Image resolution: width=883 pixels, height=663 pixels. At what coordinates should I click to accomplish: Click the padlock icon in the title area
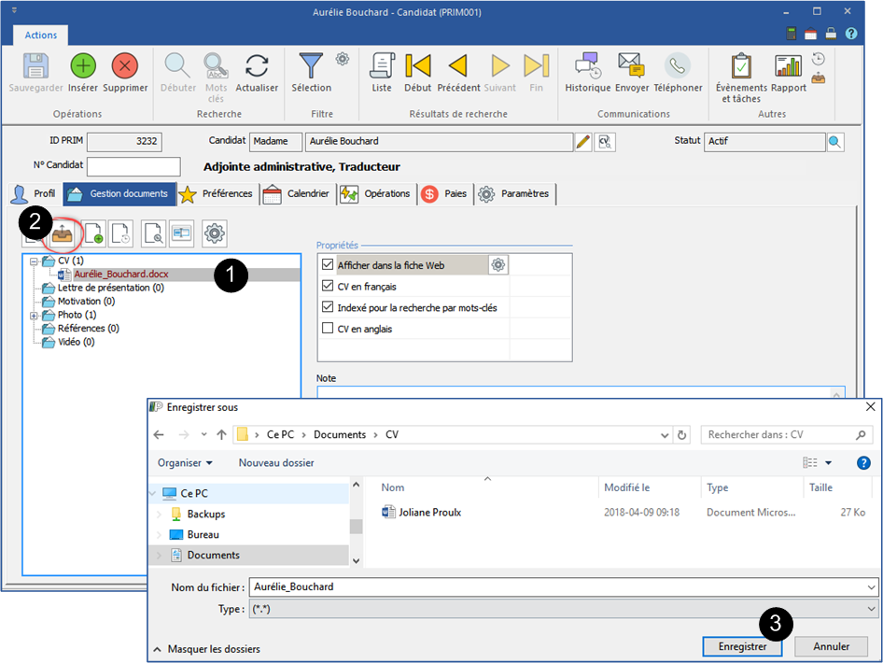pyautogui.click(x=831, y=34)
